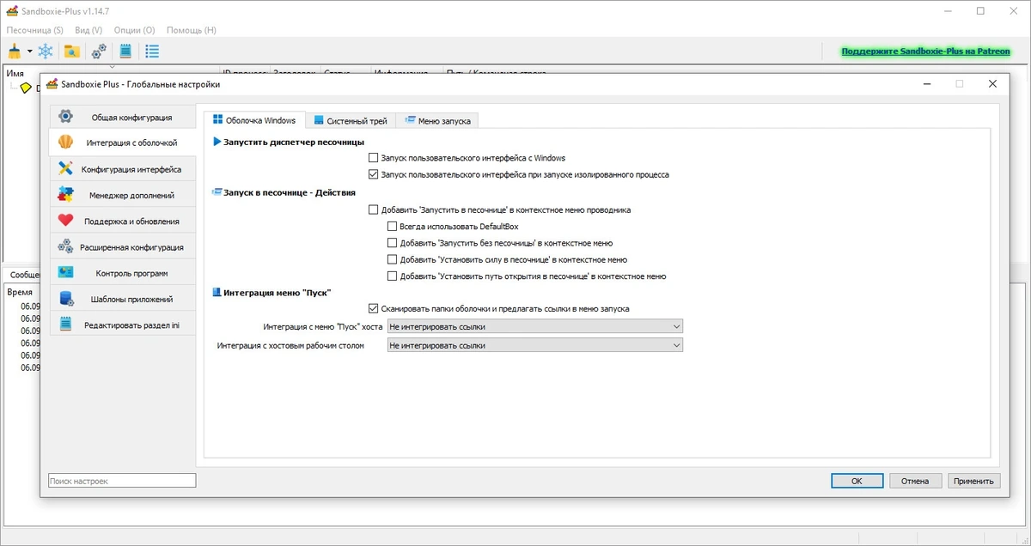The width and height of the screenshot is (1031, 546).
Task: Select the yellow sandbox icon in tree
Action: click(x=26, y=88)
